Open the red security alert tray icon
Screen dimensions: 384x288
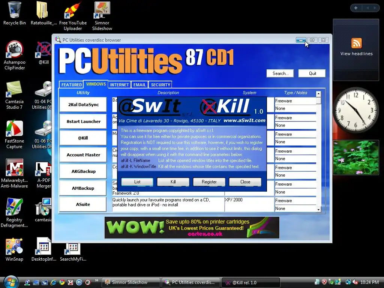[324, 282]
